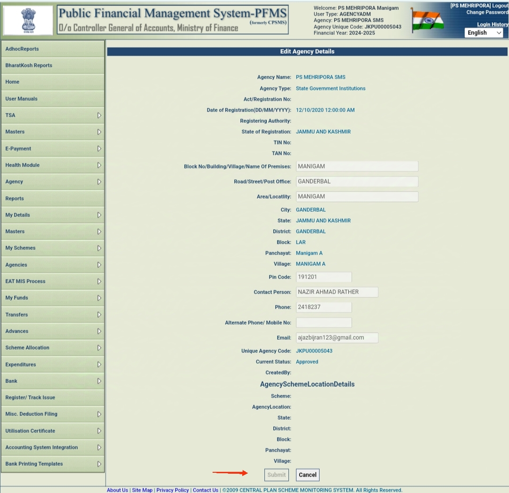
Task: Click the Email input field
Action: 337,338
